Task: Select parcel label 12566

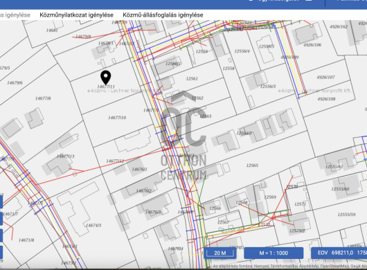Action: click(x=215, y=208)
